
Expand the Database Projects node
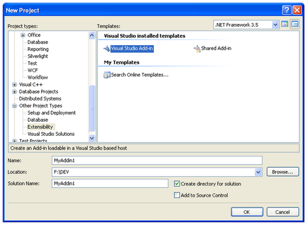pos(14,92)
